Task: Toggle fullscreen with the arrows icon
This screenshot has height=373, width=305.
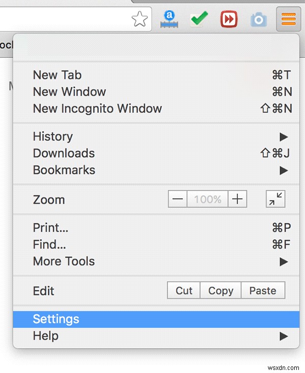Action: (276, 199)
